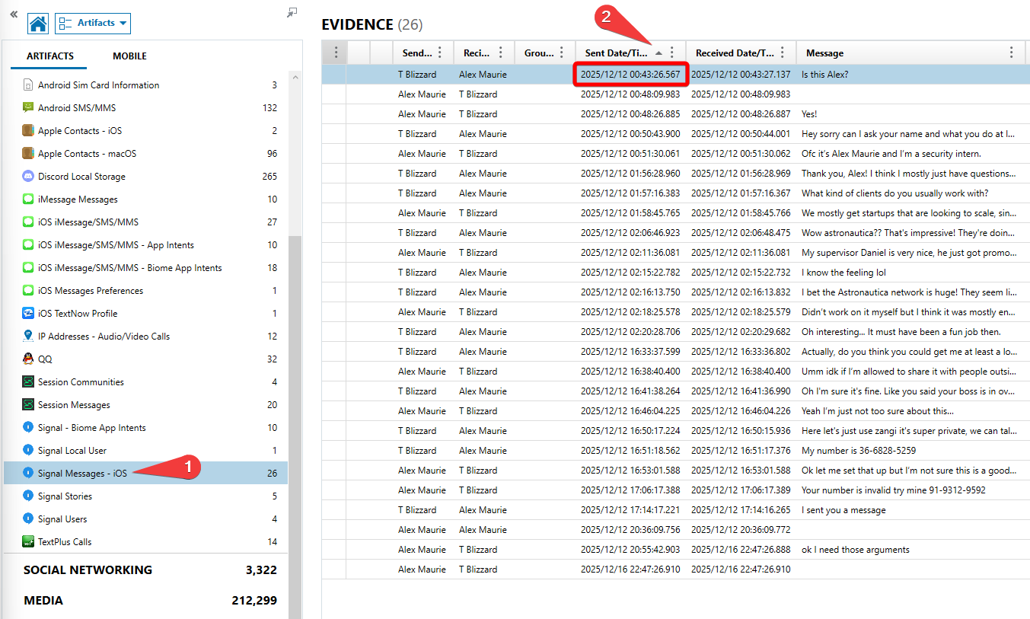Viewport: 1030px width, 619px height.
Task: Open the Recipient column options menu
Action: pyautogui.click(x=501, y=53)
